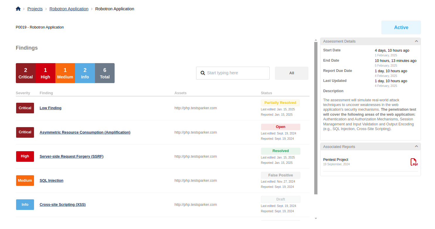This screenshot has width=435, height=229.
Task: Click the False Positive status badge
Action: pyautogui.click(x=281, y=175)
